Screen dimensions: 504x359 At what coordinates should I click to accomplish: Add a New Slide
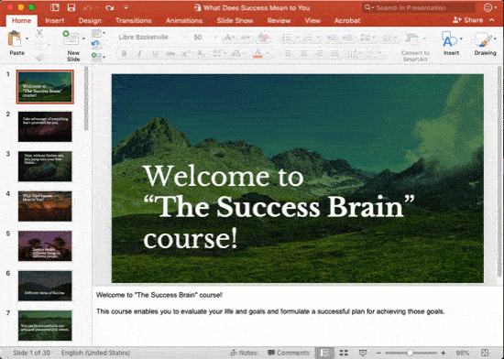point(71,38)
